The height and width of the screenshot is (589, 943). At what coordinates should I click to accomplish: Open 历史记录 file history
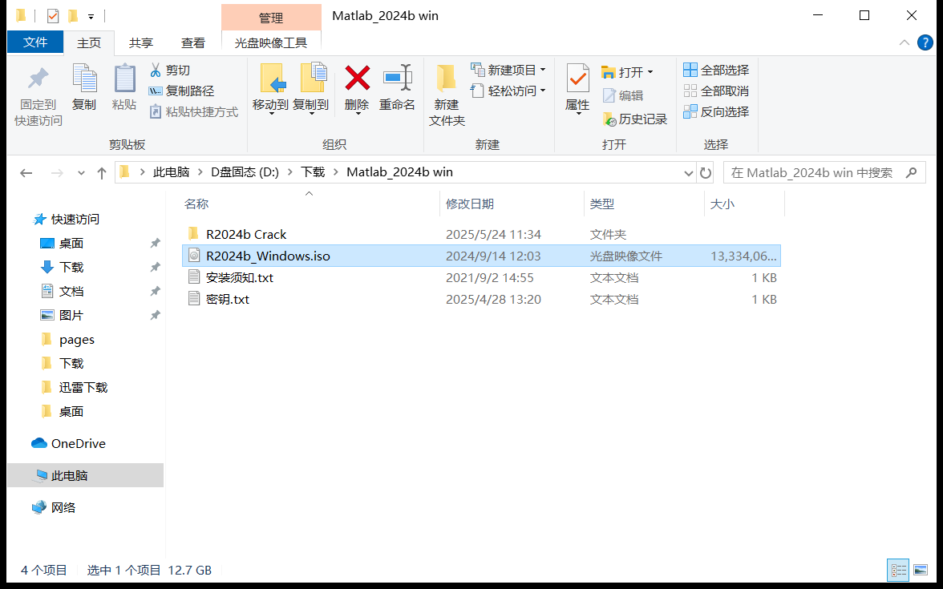click(635, 119)
